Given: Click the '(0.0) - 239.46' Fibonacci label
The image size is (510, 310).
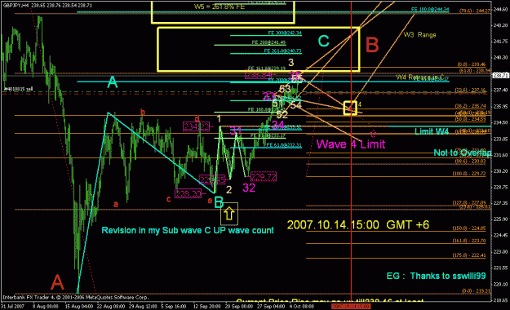Looking at the screenshot, I should 471,64.
